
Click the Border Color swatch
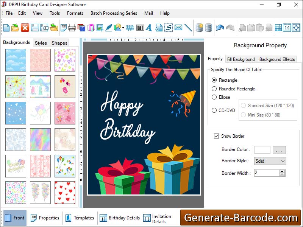pos(262,149)
